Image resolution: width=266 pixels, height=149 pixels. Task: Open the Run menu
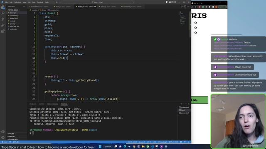pyautogui.click(x=34, y=2)
